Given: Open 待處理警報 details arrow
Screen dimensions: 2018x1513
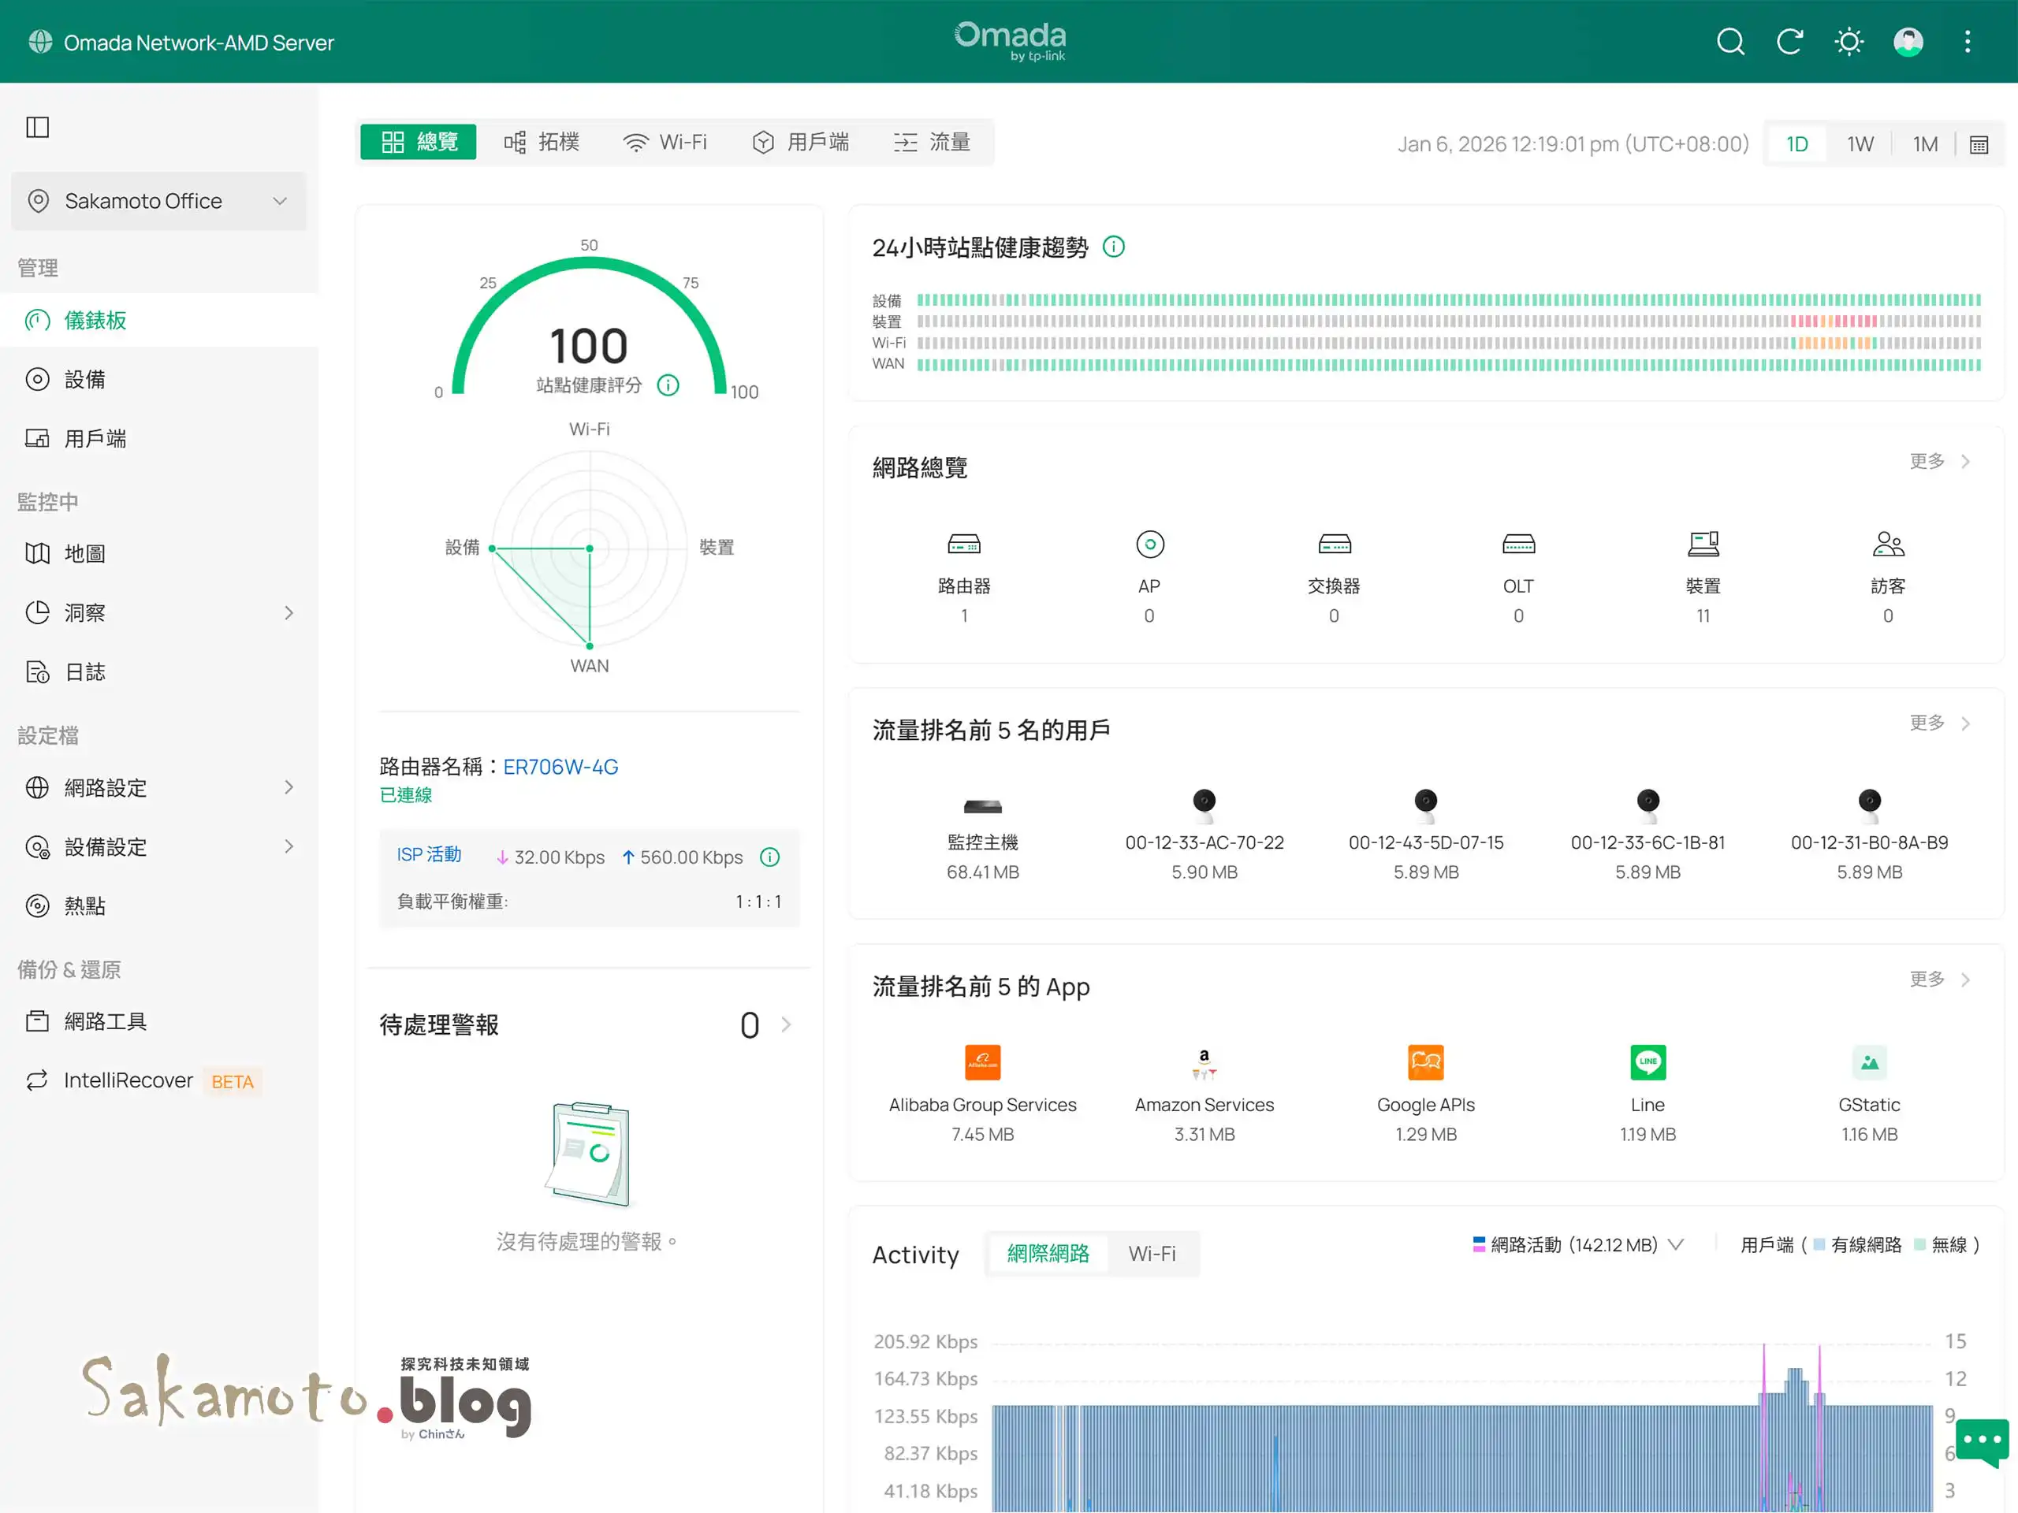Looking at the screenshot, I should (x=785, y=1024).
